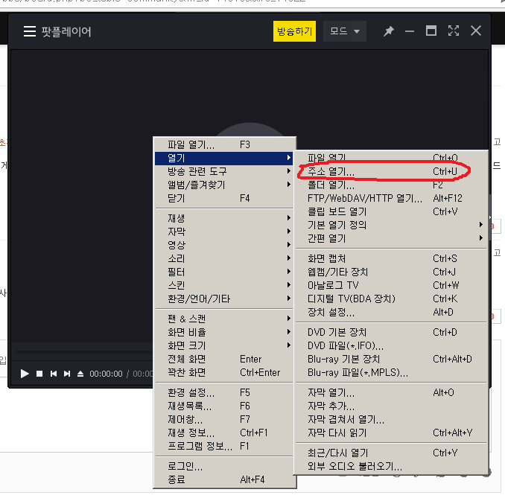This screenshot has width=505, height=498.
Task: Select Blu-ray 기본 장치 item
Action: tap(390, 360)
